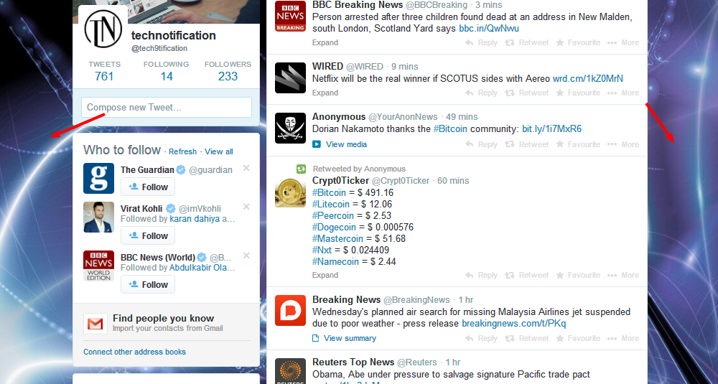
Task: Open the Followers count 233
Action: click(228, 71)
